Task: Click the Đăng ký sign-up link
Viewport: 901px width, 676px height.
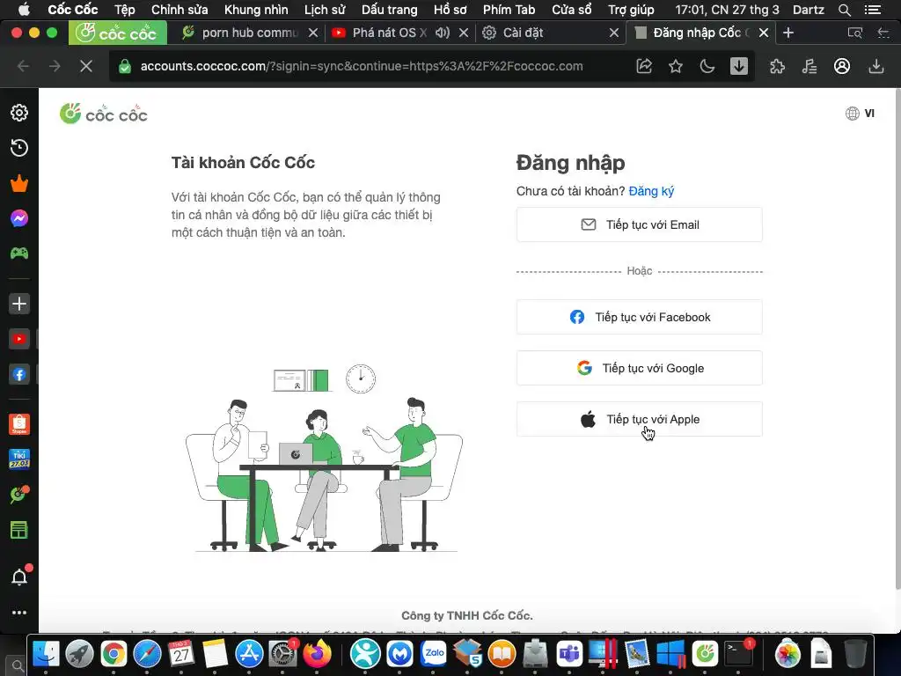Action: [651, 191]
